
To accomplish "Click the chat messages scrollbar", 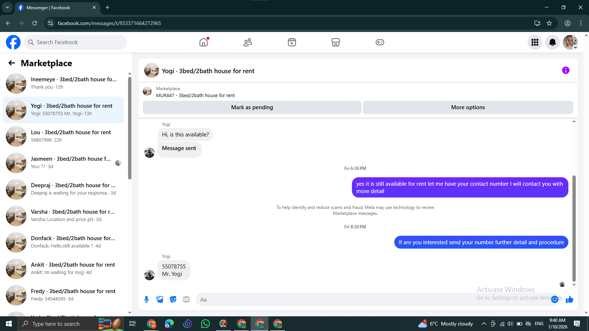I will [574, 228].
